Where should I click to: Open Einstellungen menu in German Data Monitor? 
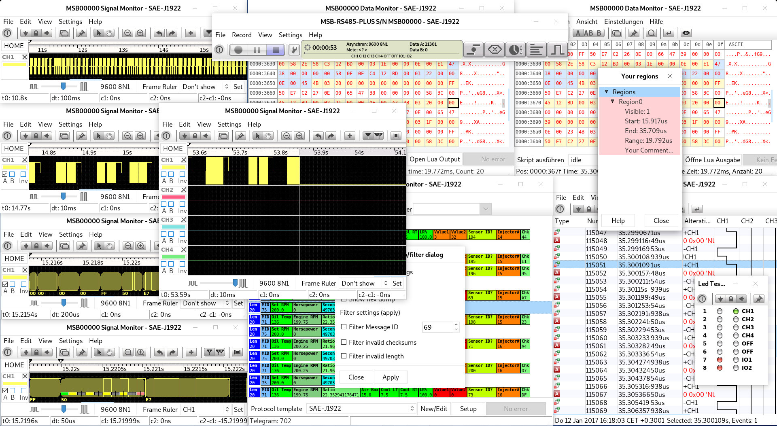[x=623, y=21]
